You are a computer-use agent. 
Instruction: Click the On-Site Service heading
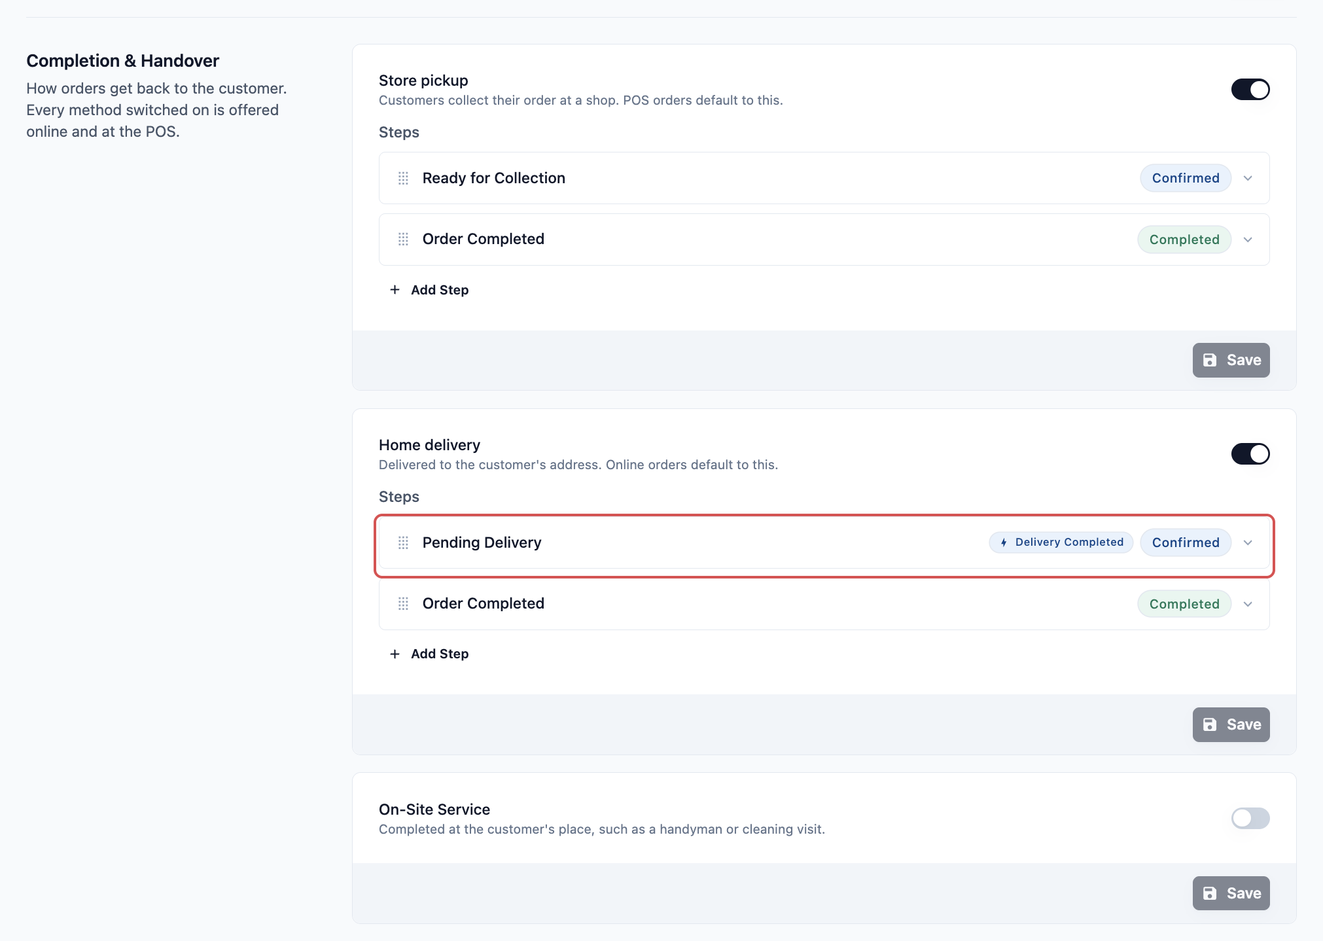point(434,809)
